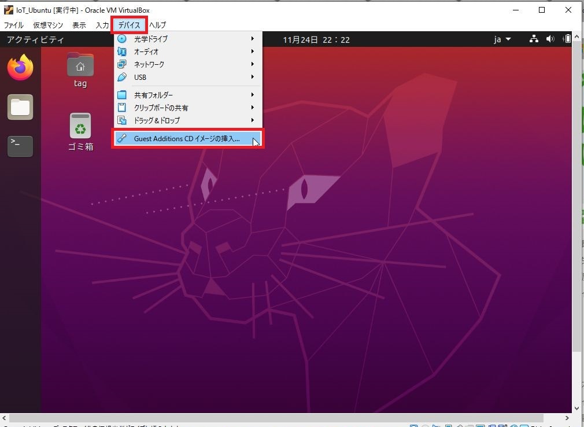Image resolution: width=584 pixels, height=427 pixels.
Task: Open the ファイル menu
Action: point(13,25)
